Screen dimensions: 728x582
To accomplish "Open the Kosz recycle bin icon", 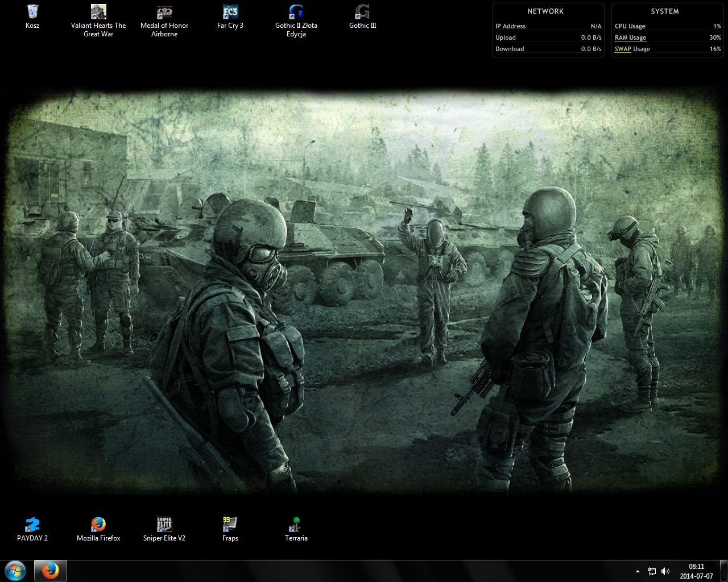I will click(x=32, y=17).
